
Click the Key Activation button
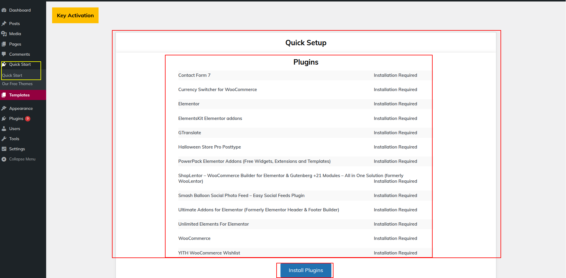click(x=75, y=15)
